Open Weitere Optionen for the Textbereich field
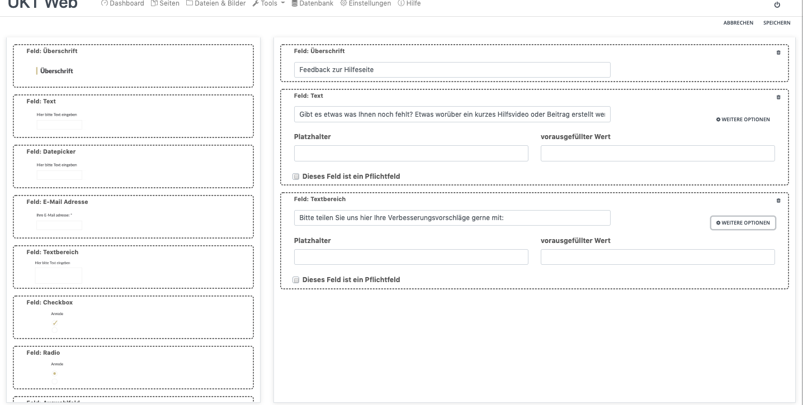 point(743,223)
